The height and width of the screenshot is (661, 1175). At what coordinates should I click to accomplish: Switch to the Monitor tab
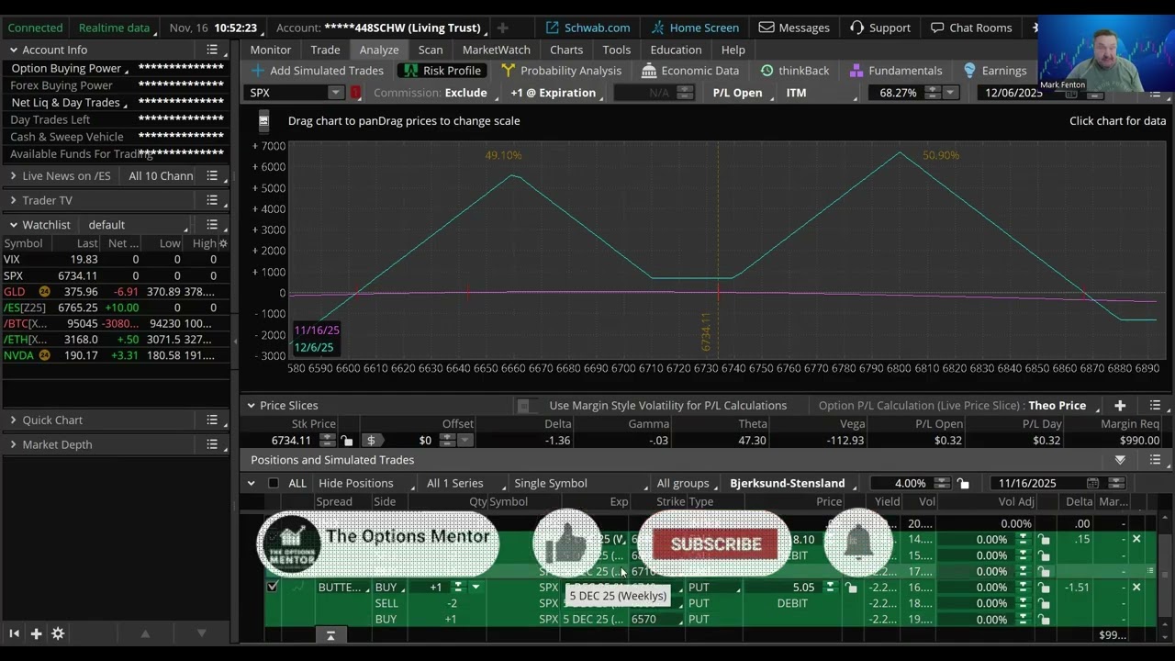click(271, 50)
